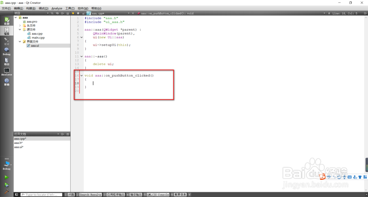Collapse the 源文件 folder
This screenshot has width=368, height=197.
coord(20,29)
